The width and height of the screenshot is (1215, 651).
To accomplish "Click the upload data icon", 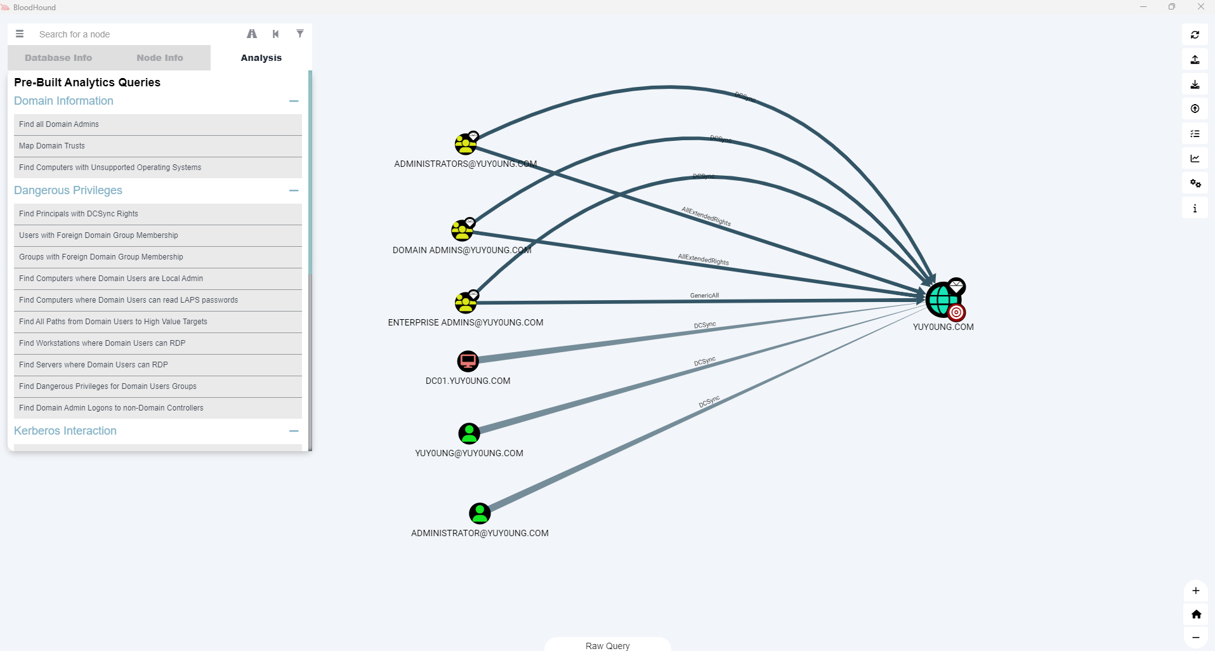I will [1195, 60].
